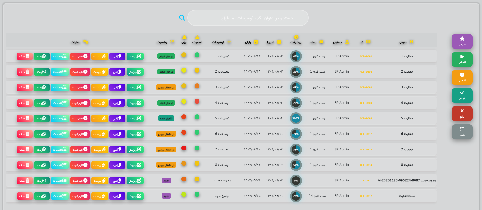Viewport: 482px width, 210px height.
Task: Filter by تمام (completed) checkmark button
Action: 462,95
